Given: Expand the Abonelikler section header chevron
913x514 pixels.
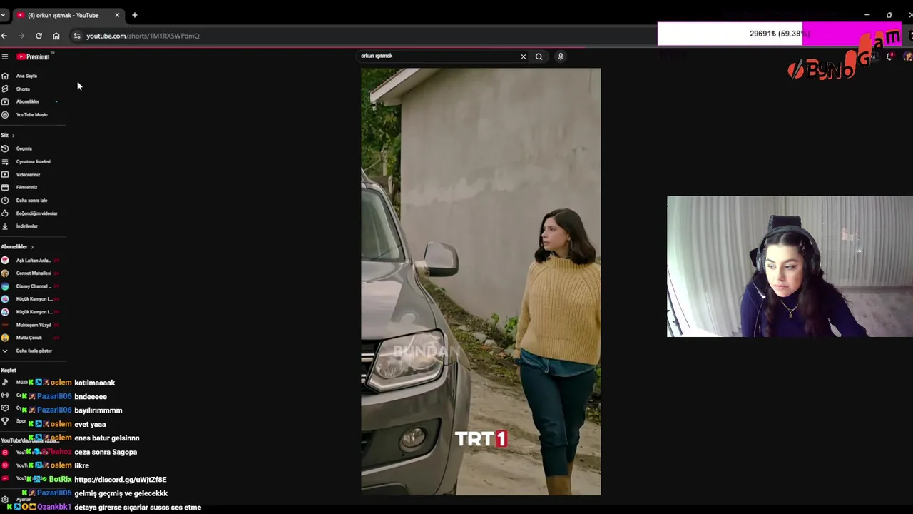Looking at the screenshot, I should [x=32, y=247].
